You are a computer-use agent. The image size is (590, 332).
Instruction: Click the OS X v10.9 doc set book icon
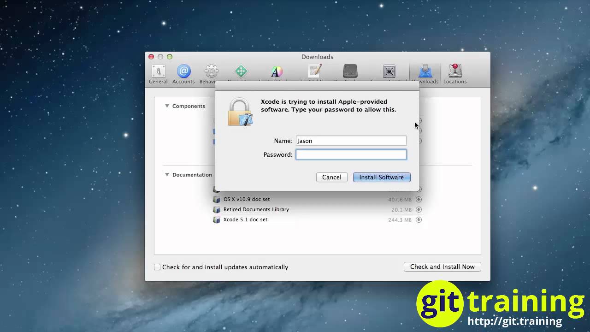(216, 200)
